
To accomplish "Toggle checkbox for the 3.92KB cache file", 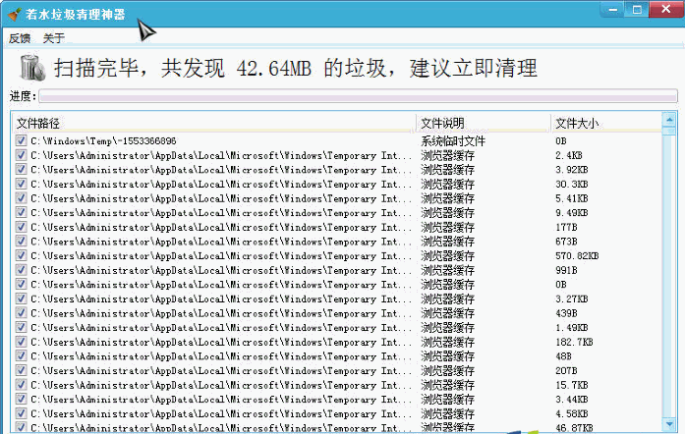I will (21, 169).
